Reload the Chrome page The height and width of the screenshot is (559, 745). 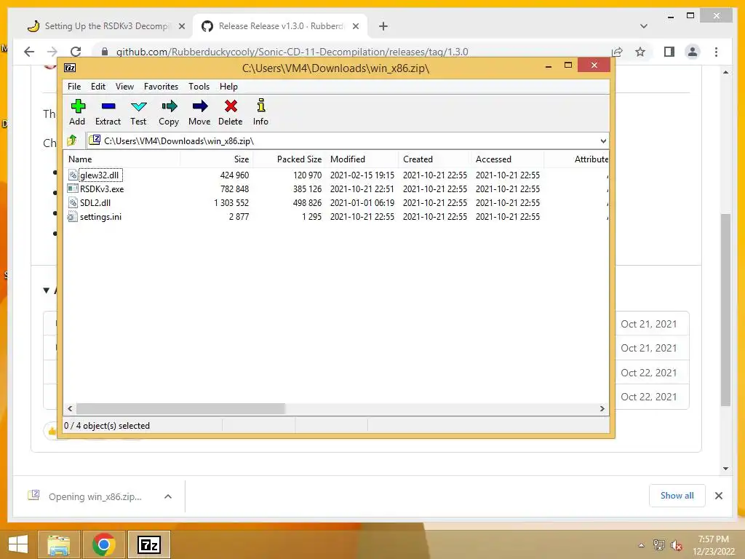tap(76, 52)
